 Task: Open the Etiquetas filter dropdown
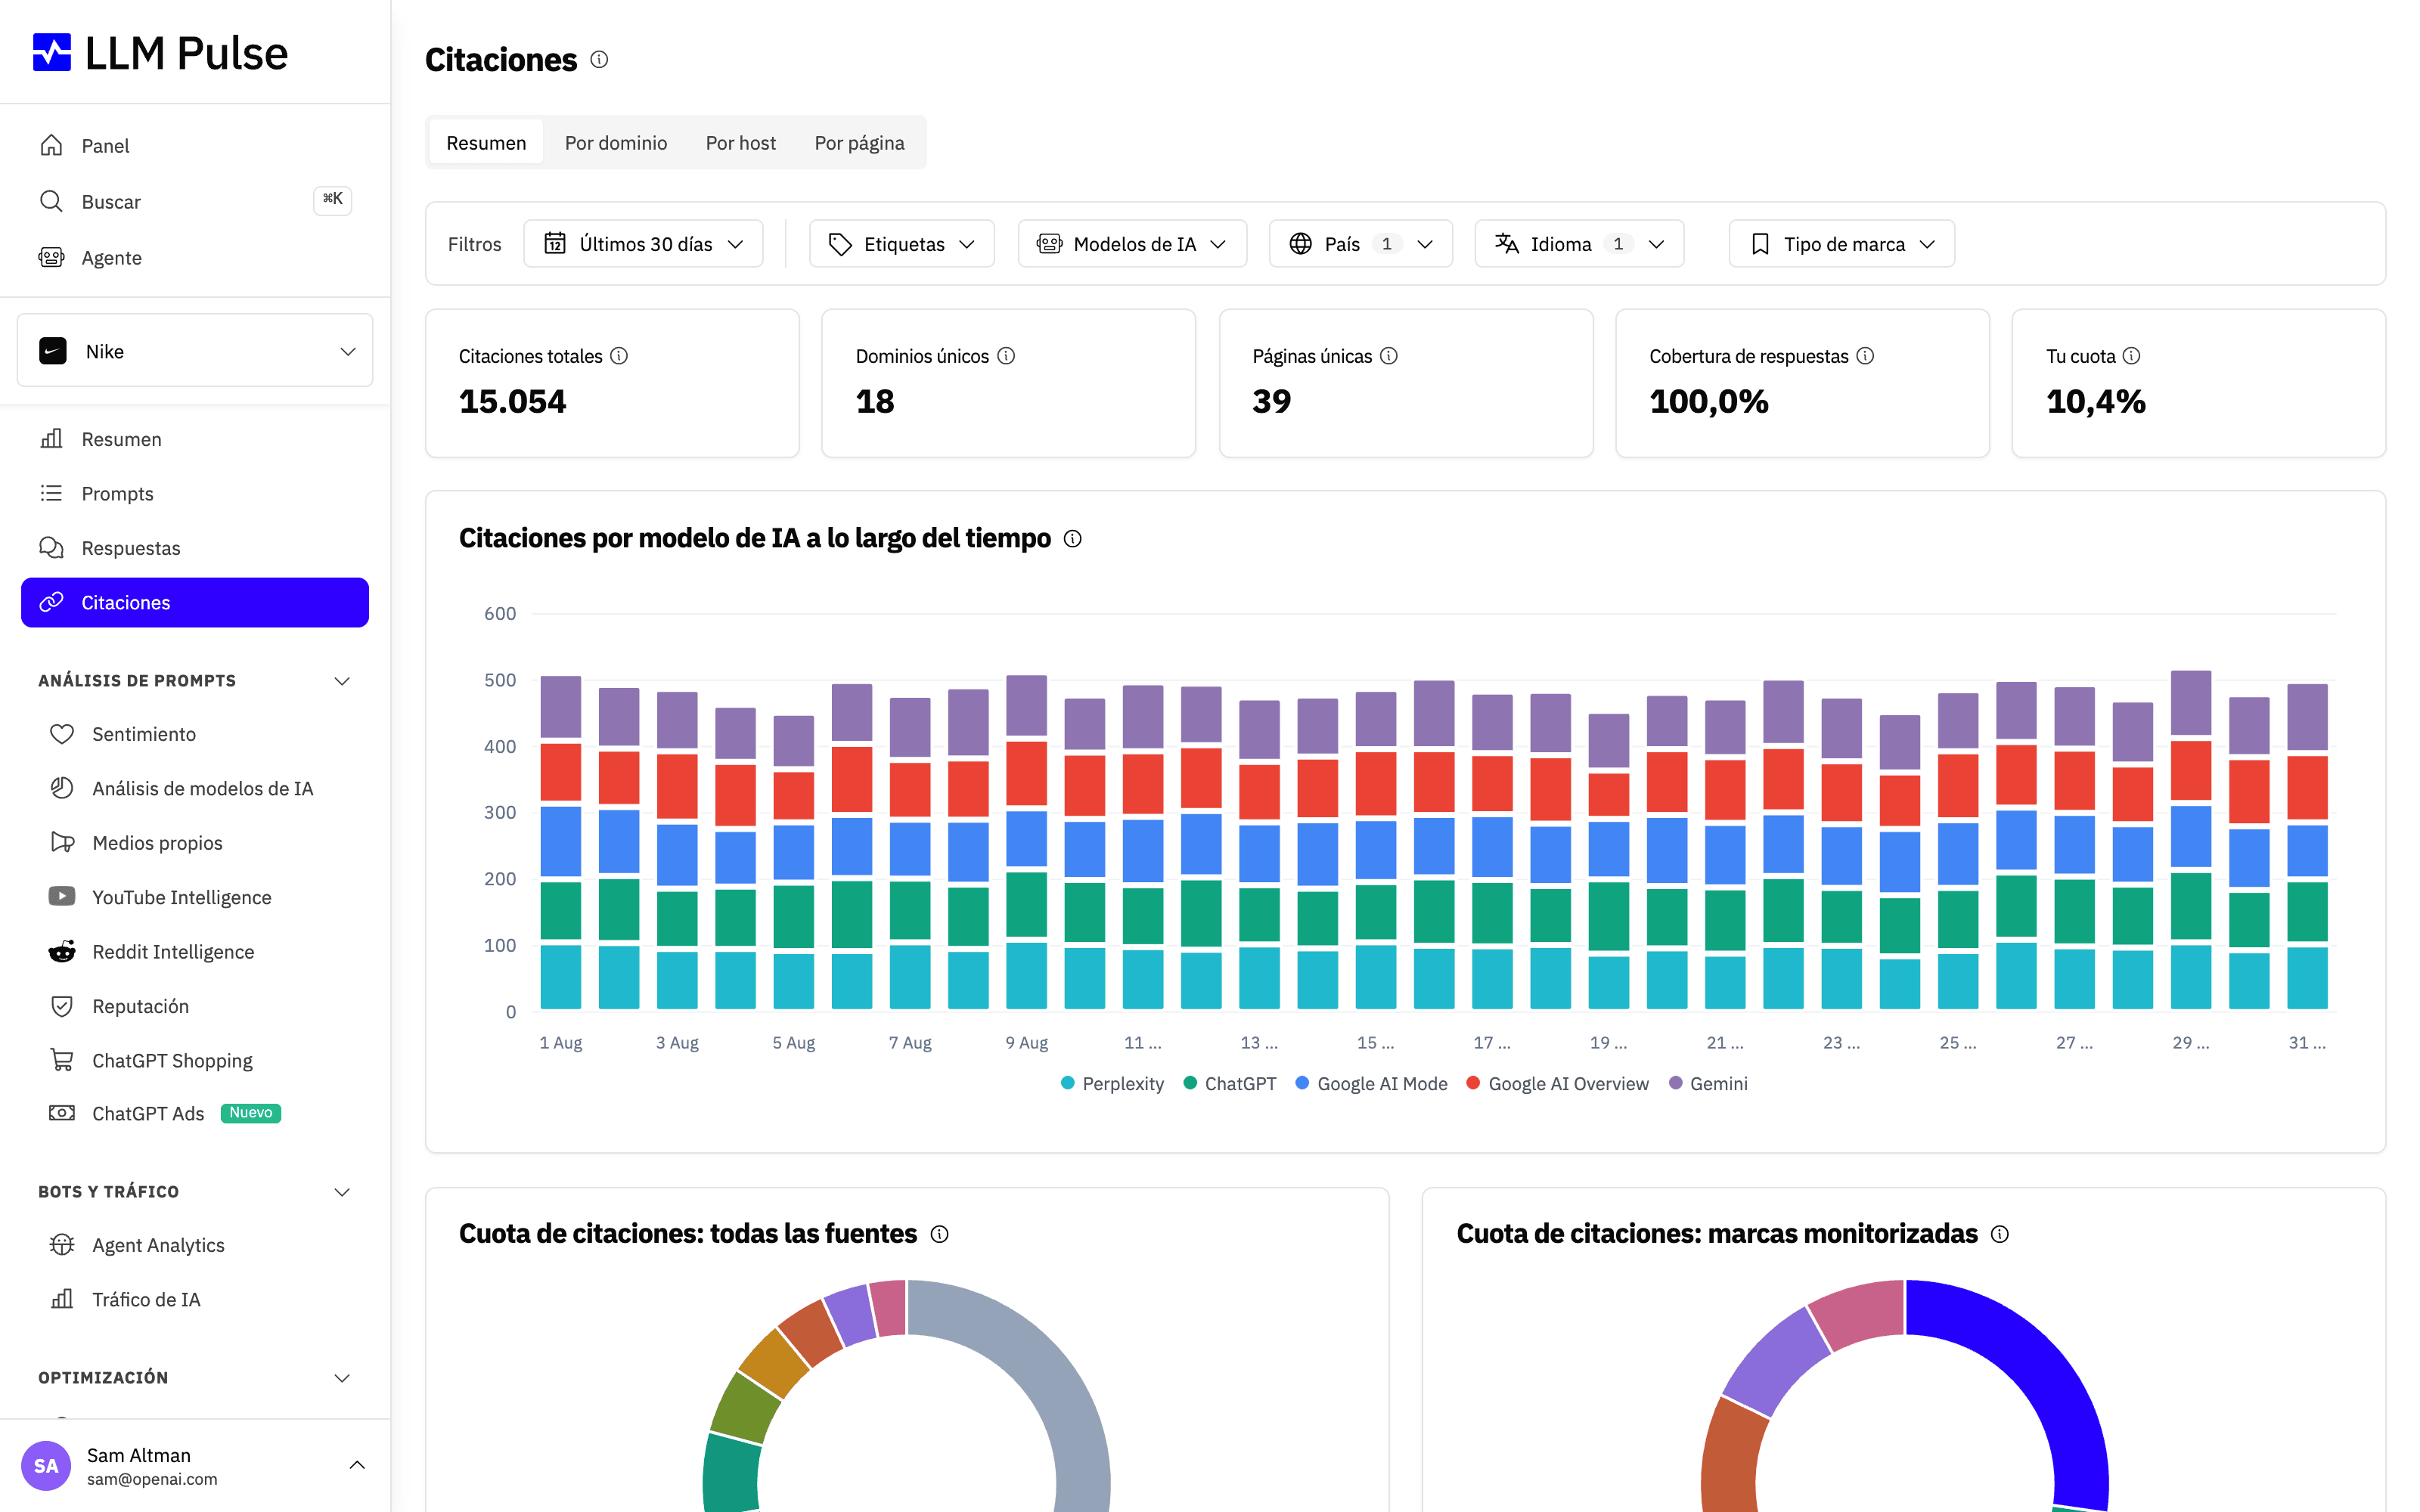pyautogui.click(x=901, y=244)
